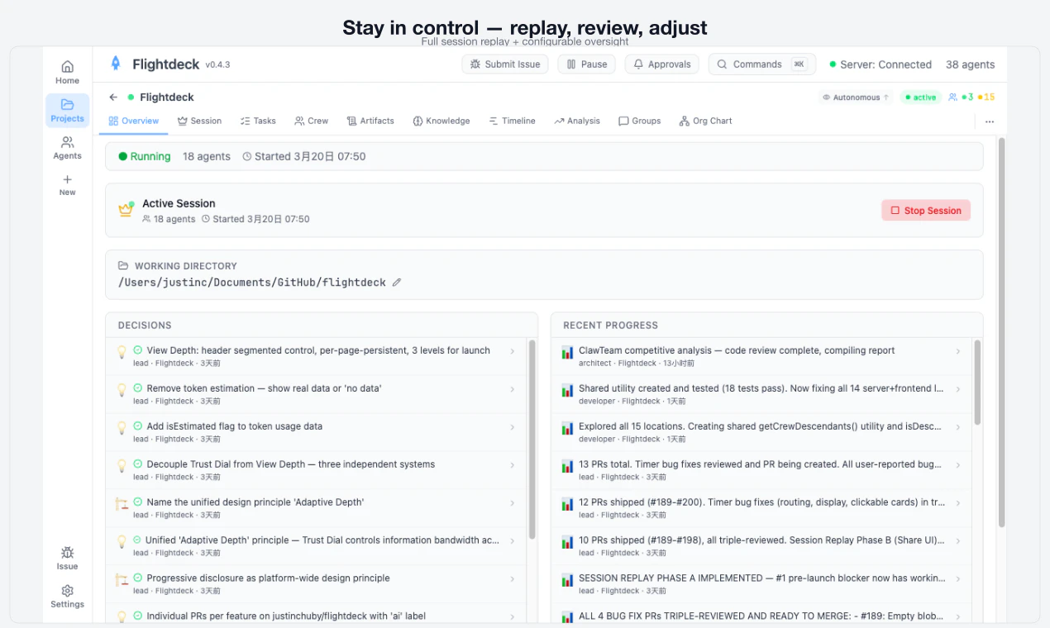Open Home in the sidebar
The image size is (1050, 628).
pyautogui.click(x=67, y=72)
